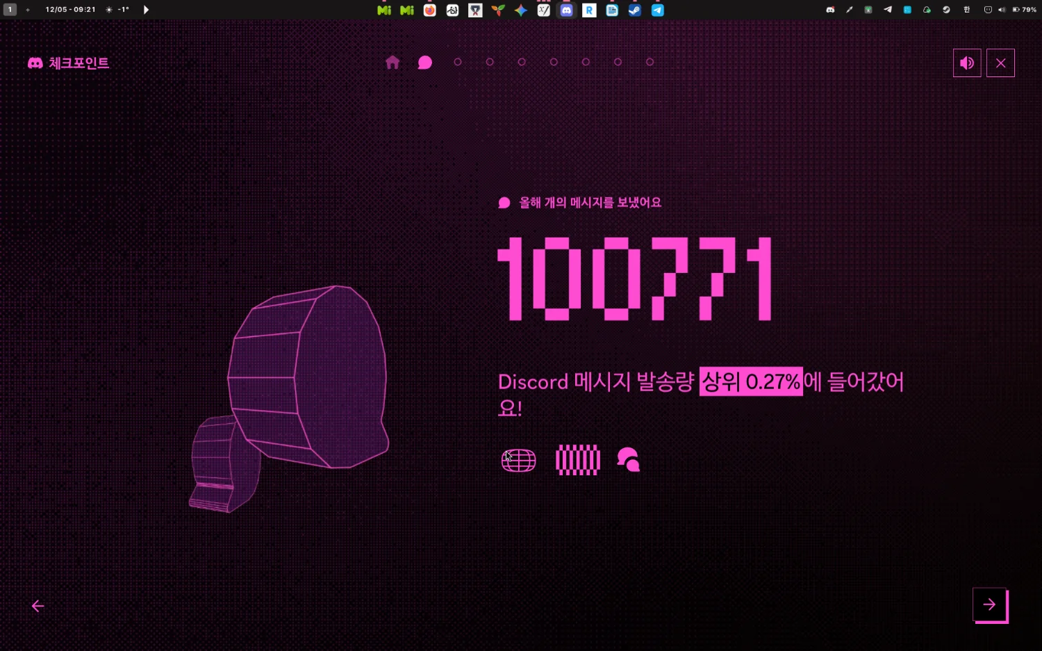The image size is (1042, 651).
Task: Open the Discord tray icon with notification
Action: (x=830, y=10)
